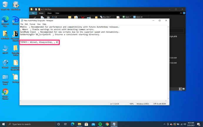The image size is (203, 127).
Task: Expand the Open dropdown in explorer ribbon
Action: pyautogui.click(x=127, y=17)
